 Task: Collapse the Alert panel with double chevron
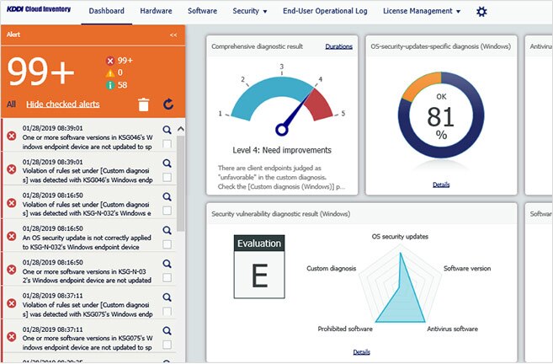tap(173, 35)
